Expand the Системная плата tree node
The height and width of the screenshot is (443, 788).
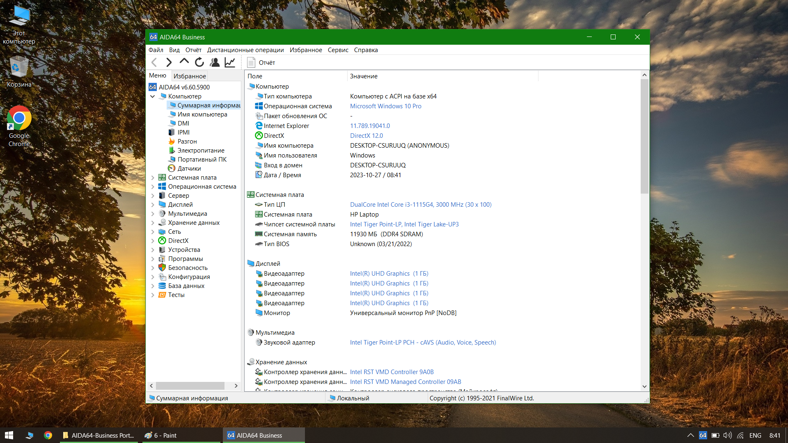pos(153,178)
